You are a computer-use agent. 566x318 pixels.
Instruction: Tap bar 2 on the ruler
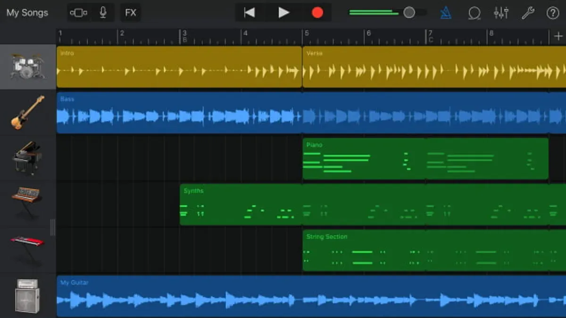[x=122, y=33]
